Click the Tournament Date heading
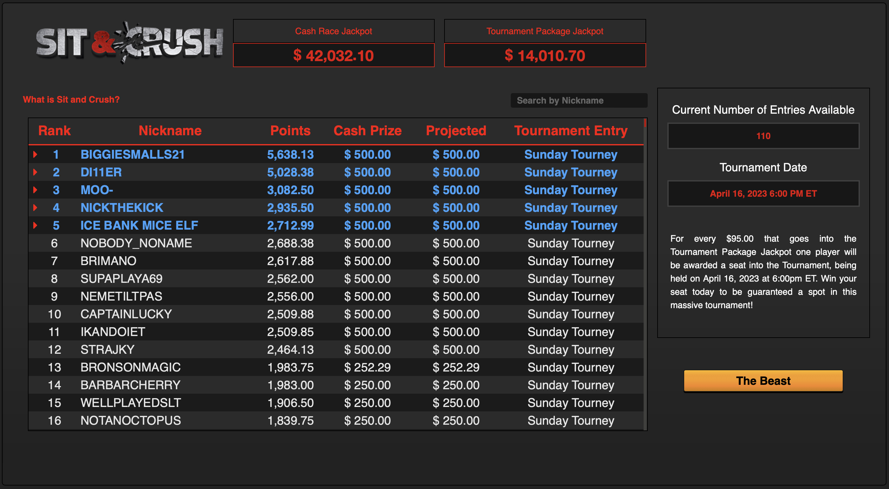889x489 pixels. tap(763, 167)
